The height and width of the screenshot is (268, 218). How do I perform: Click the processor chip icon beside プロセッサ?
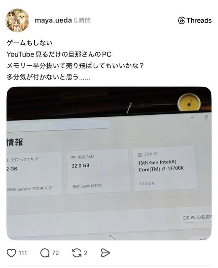pos(140,155)
